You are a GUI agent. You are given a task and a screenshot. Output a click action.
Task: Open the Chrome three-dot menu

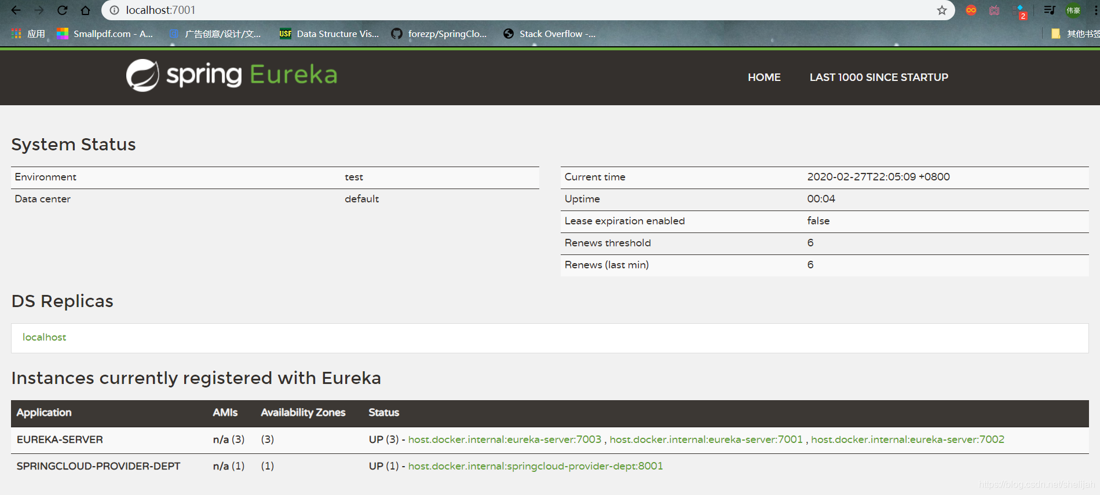pyautogui.click(x=1096, y=10)
